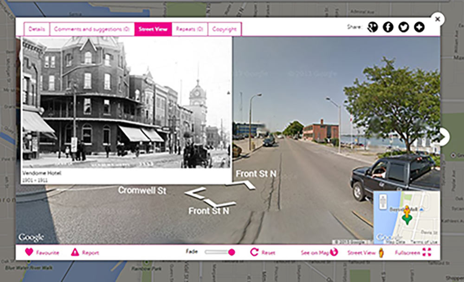Share on Twitter
This screenshot has height=282, width=464.
point(404,27)
